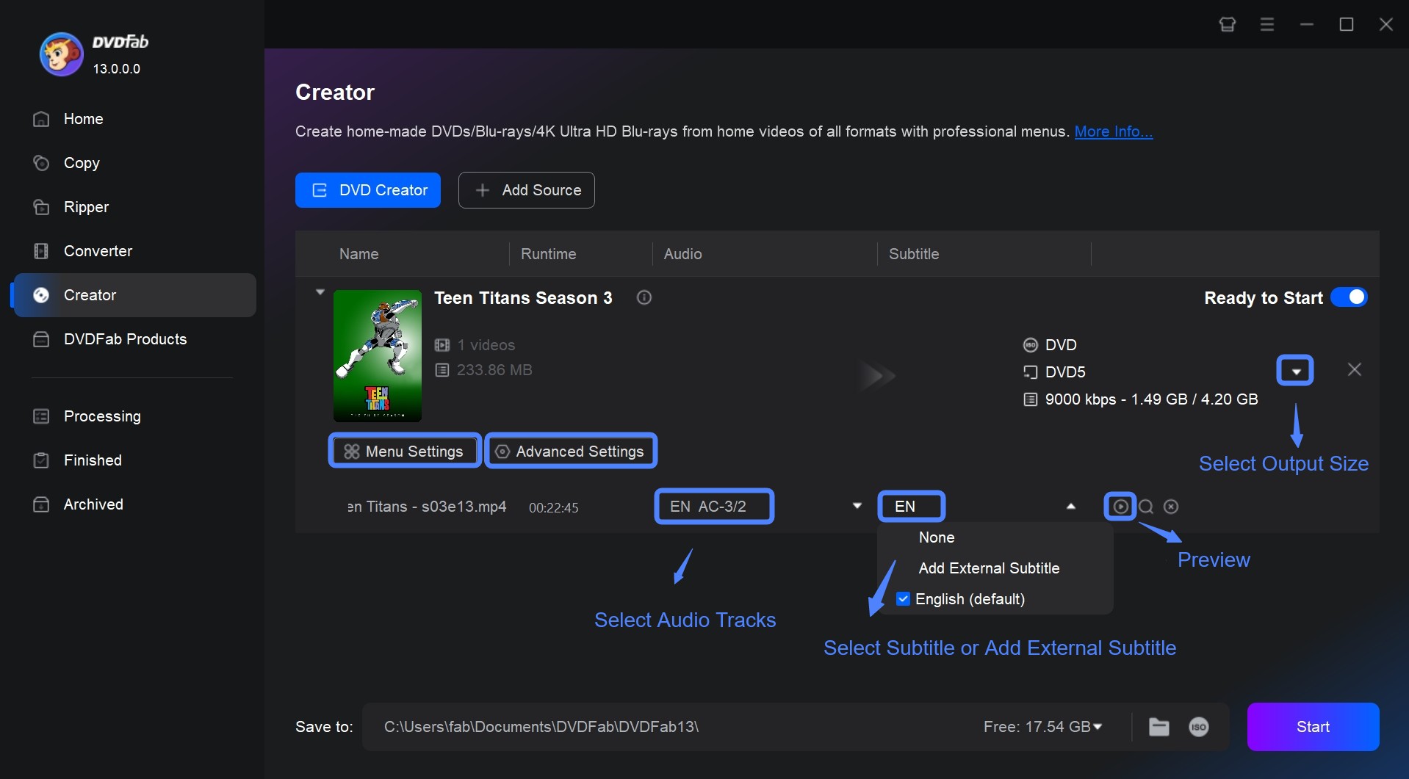Open the Processing queue
This screenshot has height=779, width=1409.
coord(101,416)
